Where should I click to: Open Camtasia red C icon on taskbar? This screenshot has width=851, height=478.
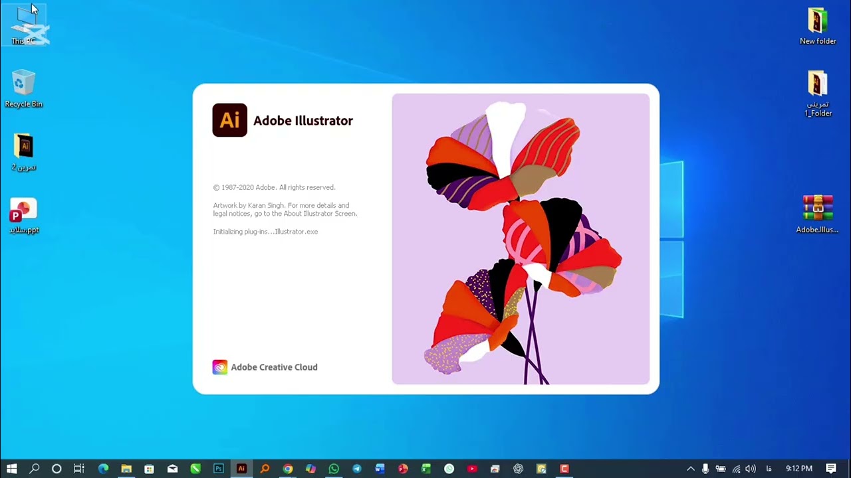[x=564, y=469]
